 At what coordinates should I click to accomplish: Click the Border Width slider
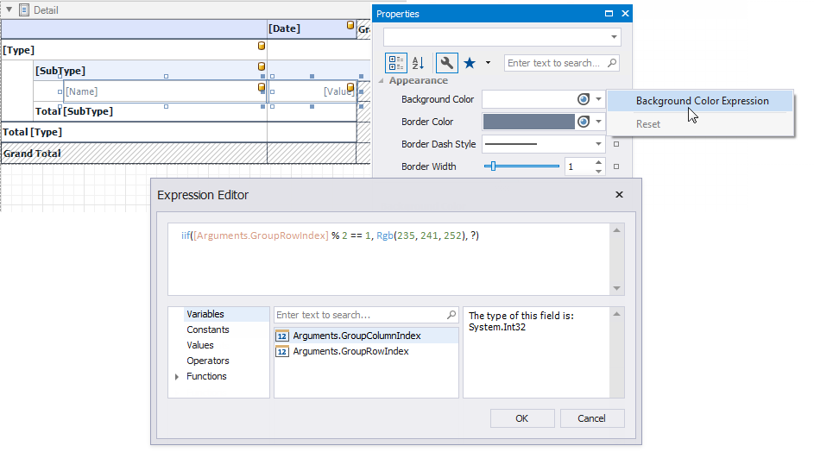pos(521,166)
